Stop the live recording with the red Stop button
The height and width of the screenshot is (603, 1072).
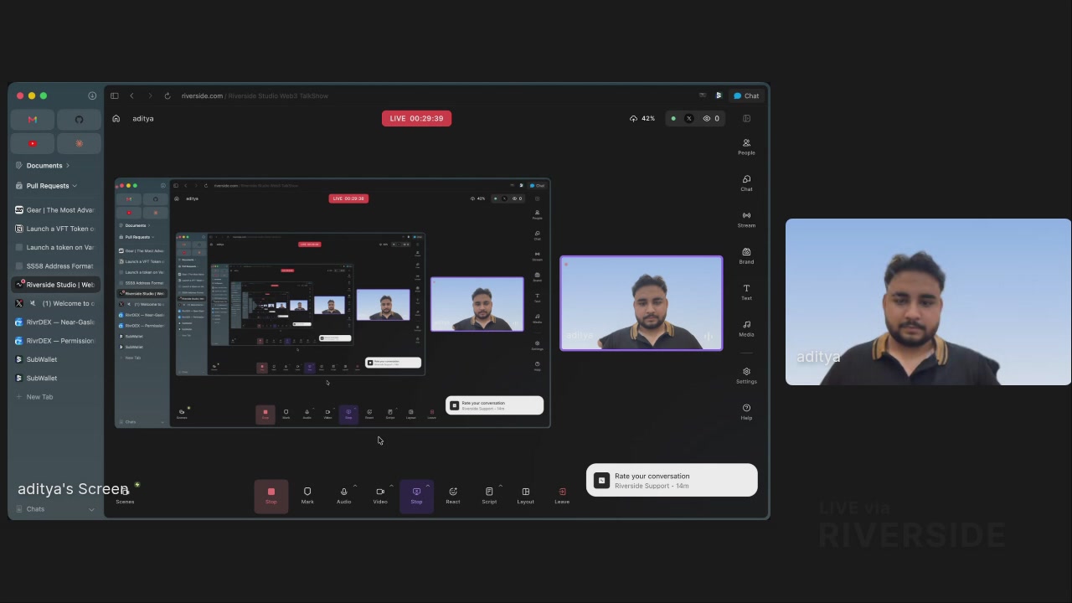click(271, 496)
